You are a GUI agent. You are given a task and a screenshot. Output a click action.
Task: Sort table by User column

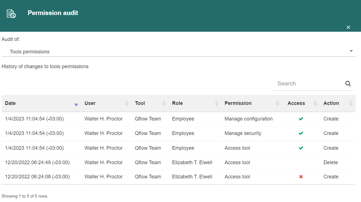tap(106, 103)
